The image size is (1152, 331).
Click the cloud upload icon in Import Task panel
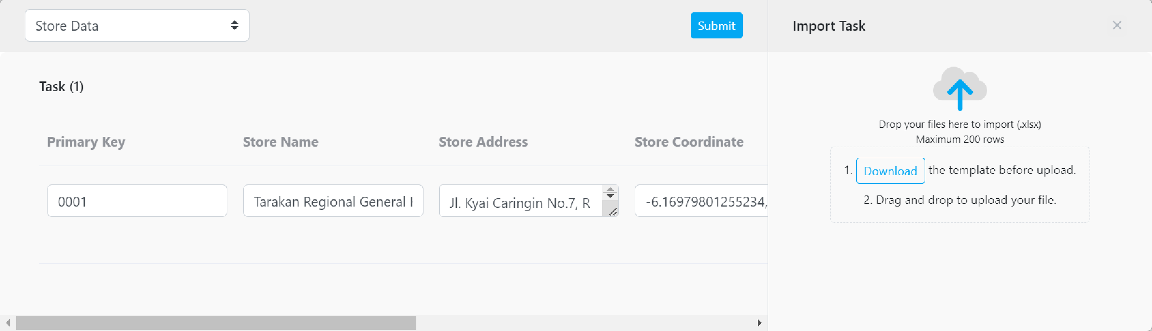pos(960,88)
